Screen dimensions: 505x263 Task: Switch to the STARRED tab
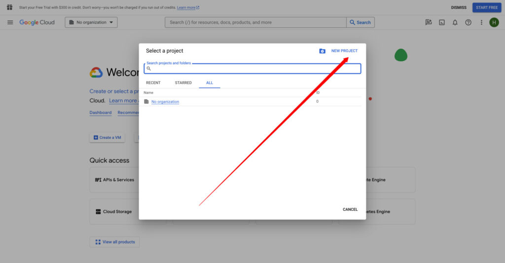click(183, 83)
